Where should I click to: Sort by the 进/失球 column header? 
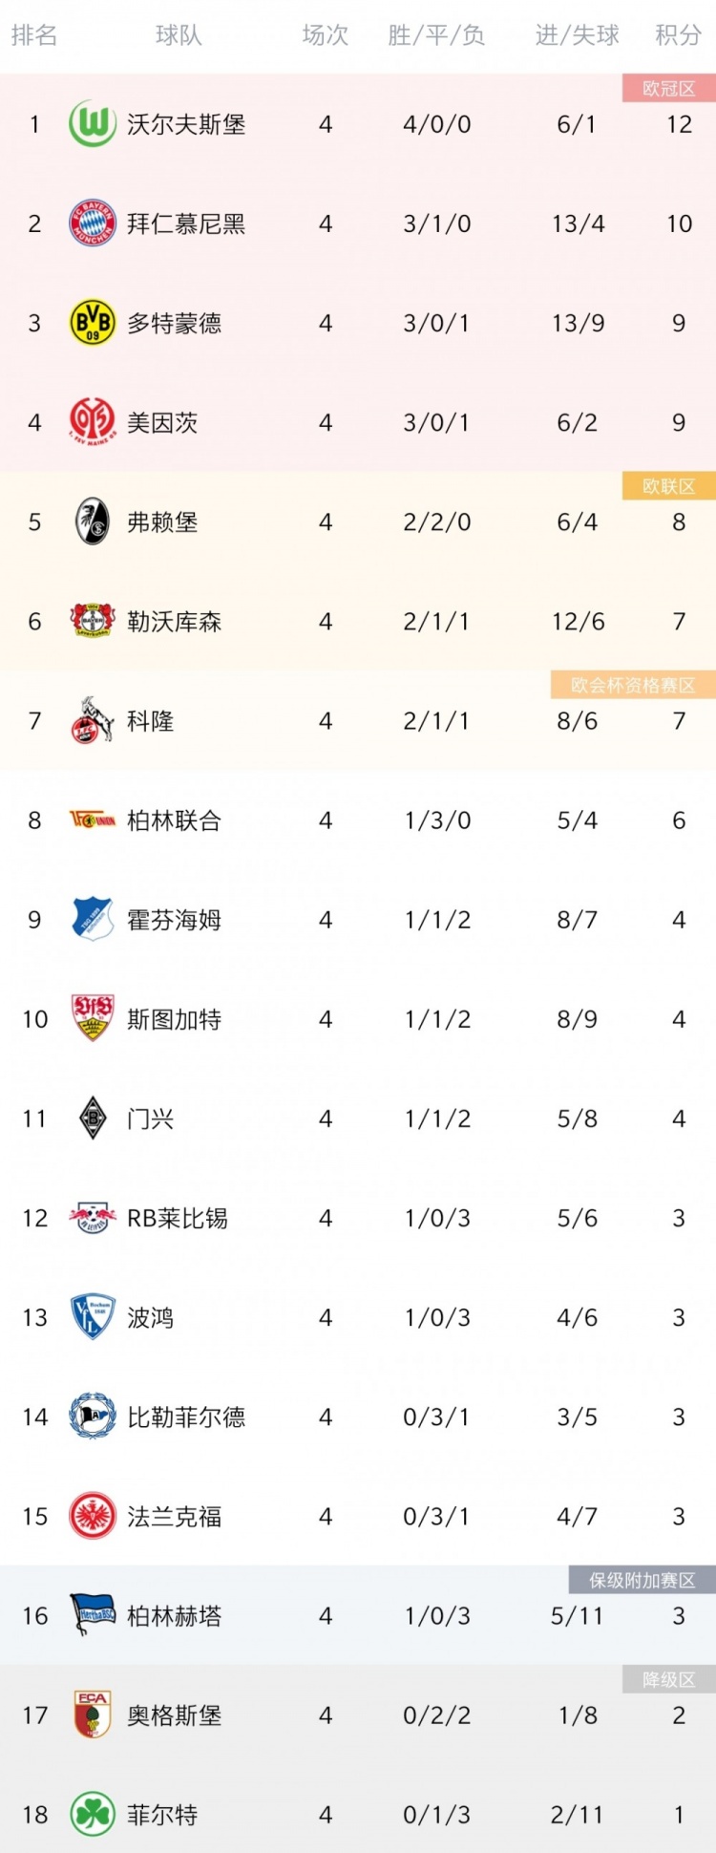coord(577,35)
